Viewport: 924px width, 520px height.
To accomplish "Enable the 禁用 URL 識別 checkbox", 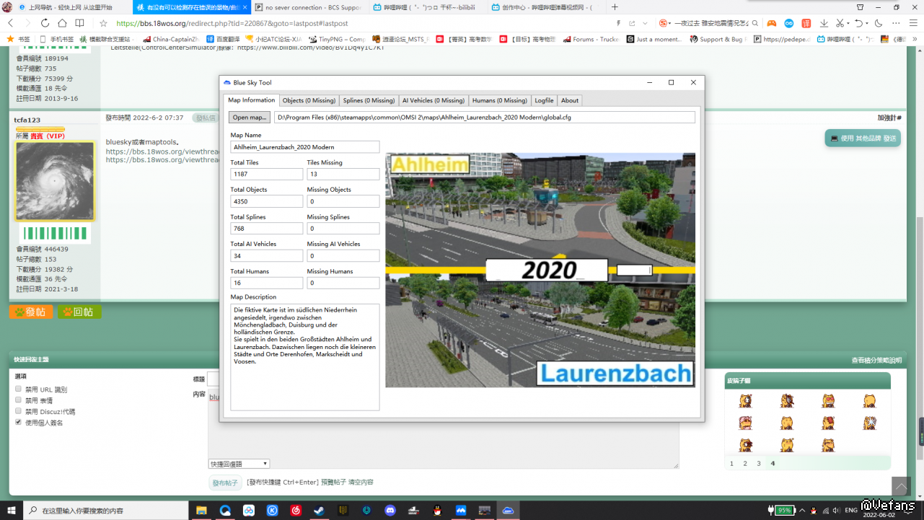I will 19,389.
